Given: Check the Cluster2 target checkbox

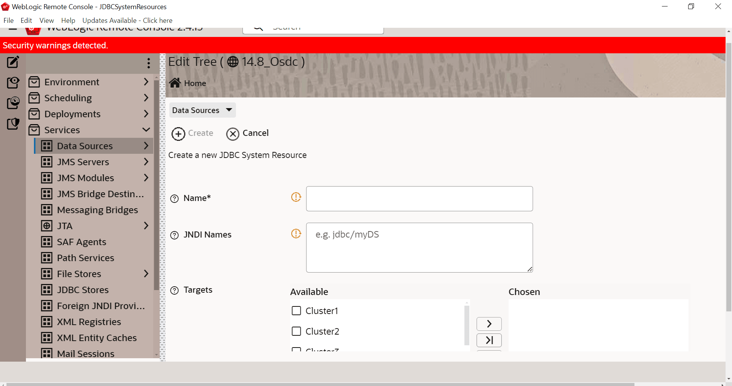Looking at the screenshot, I should pyautogui.click(x=296, y=331).
